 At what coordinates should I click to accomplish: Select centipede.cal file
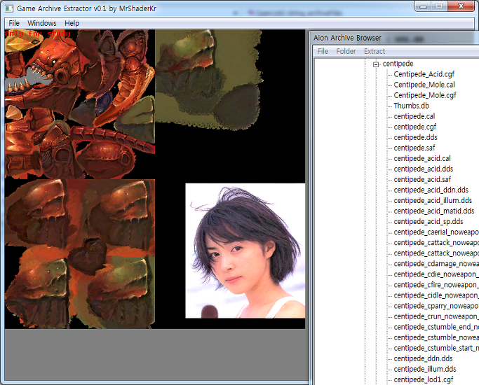(414, 116)
